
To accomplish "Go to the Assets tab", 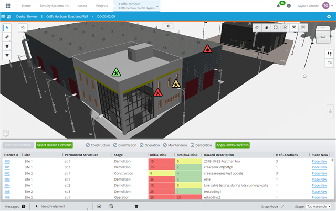I will (82, 6).
